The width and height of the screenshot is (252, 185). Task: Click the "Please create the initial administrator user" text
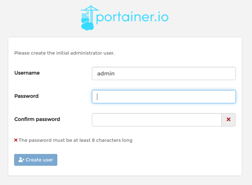click(x=64, y=53)
